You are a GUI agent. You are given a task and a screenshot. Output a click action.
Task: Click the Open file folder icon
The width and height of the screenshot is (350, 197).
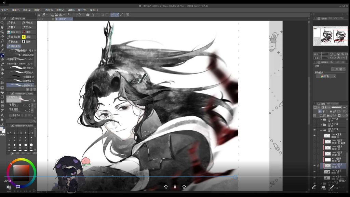[x=56, y=15]
